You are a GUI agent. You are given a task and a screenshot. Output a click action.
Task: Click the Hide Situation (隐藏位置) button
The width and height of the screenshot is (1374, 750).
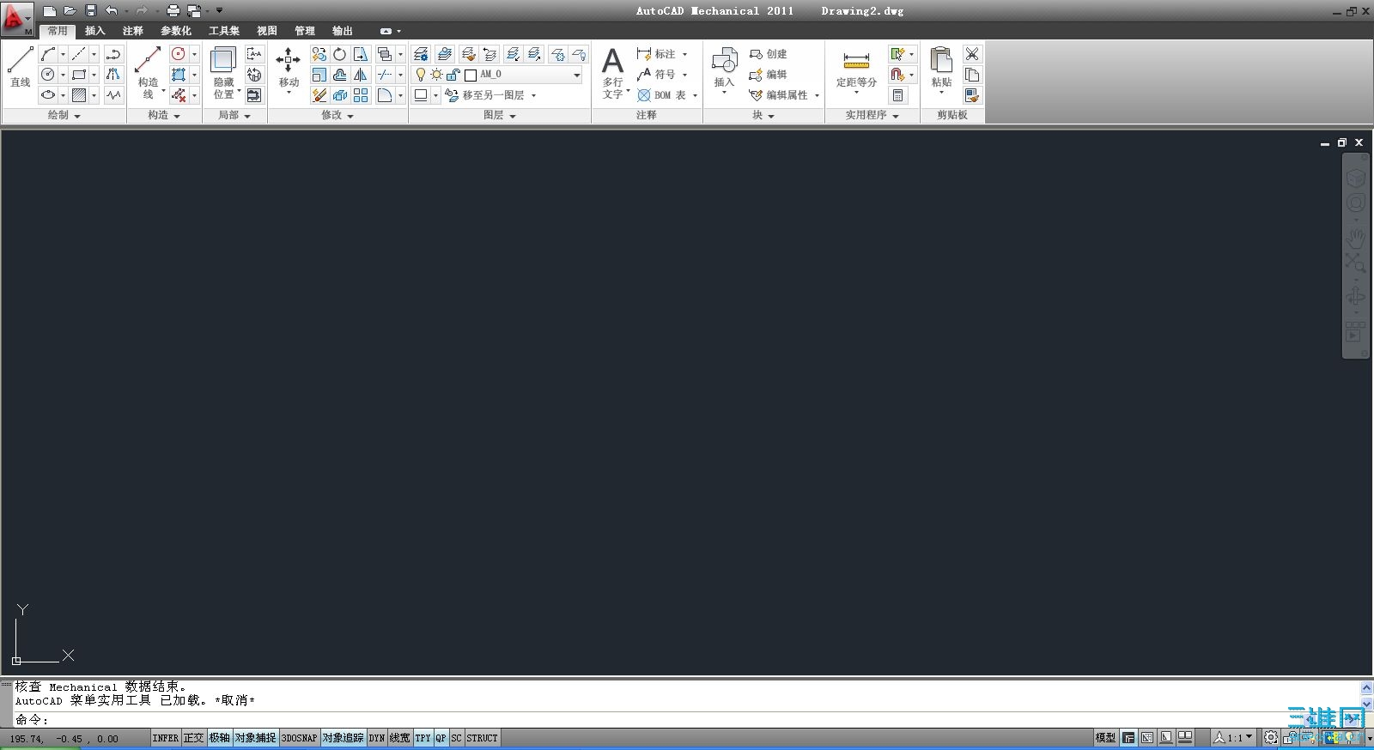point(223,72)
